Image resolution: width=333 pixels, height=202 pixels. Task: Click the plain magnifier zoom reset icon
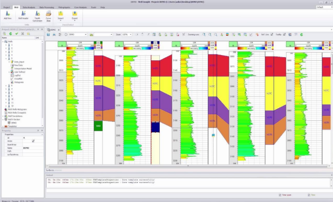216,34
